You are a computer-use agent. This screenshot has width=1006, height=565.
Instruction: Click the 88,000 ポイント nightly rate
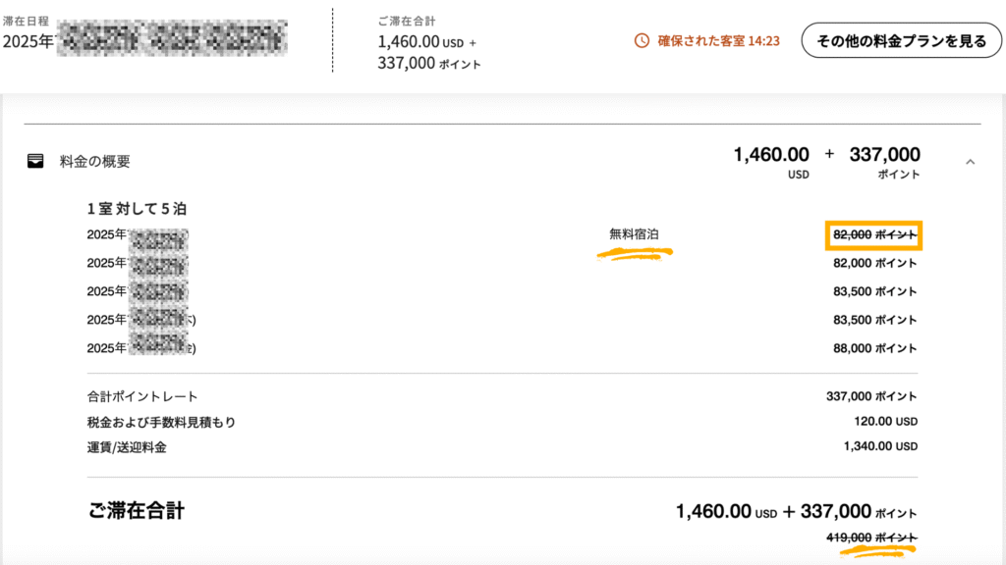[x=874, y=348]
